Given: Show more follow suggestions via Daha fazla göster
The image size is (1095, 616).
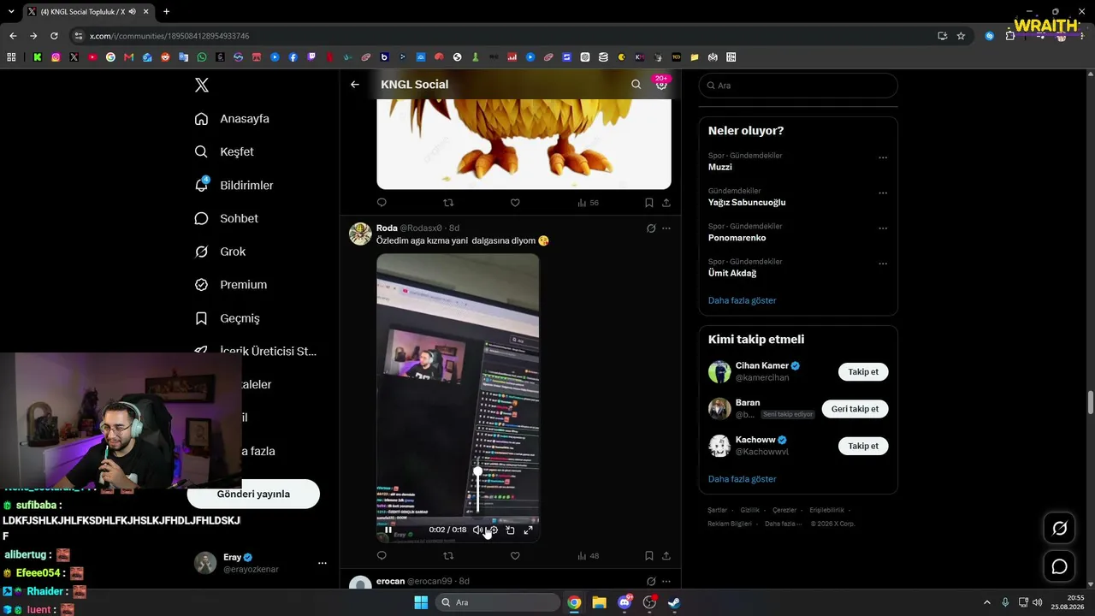Looking at the screenshot, I should [x=743, y=479].
